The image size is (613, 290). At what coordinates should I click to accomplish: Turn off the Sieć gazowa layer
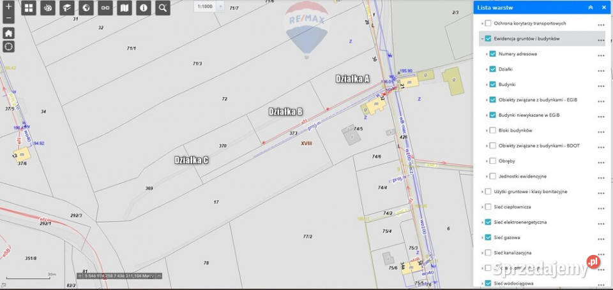488,238
